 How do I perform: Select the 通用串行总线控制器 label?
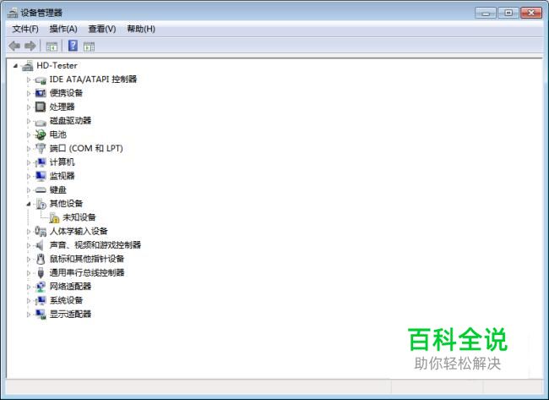87,273
